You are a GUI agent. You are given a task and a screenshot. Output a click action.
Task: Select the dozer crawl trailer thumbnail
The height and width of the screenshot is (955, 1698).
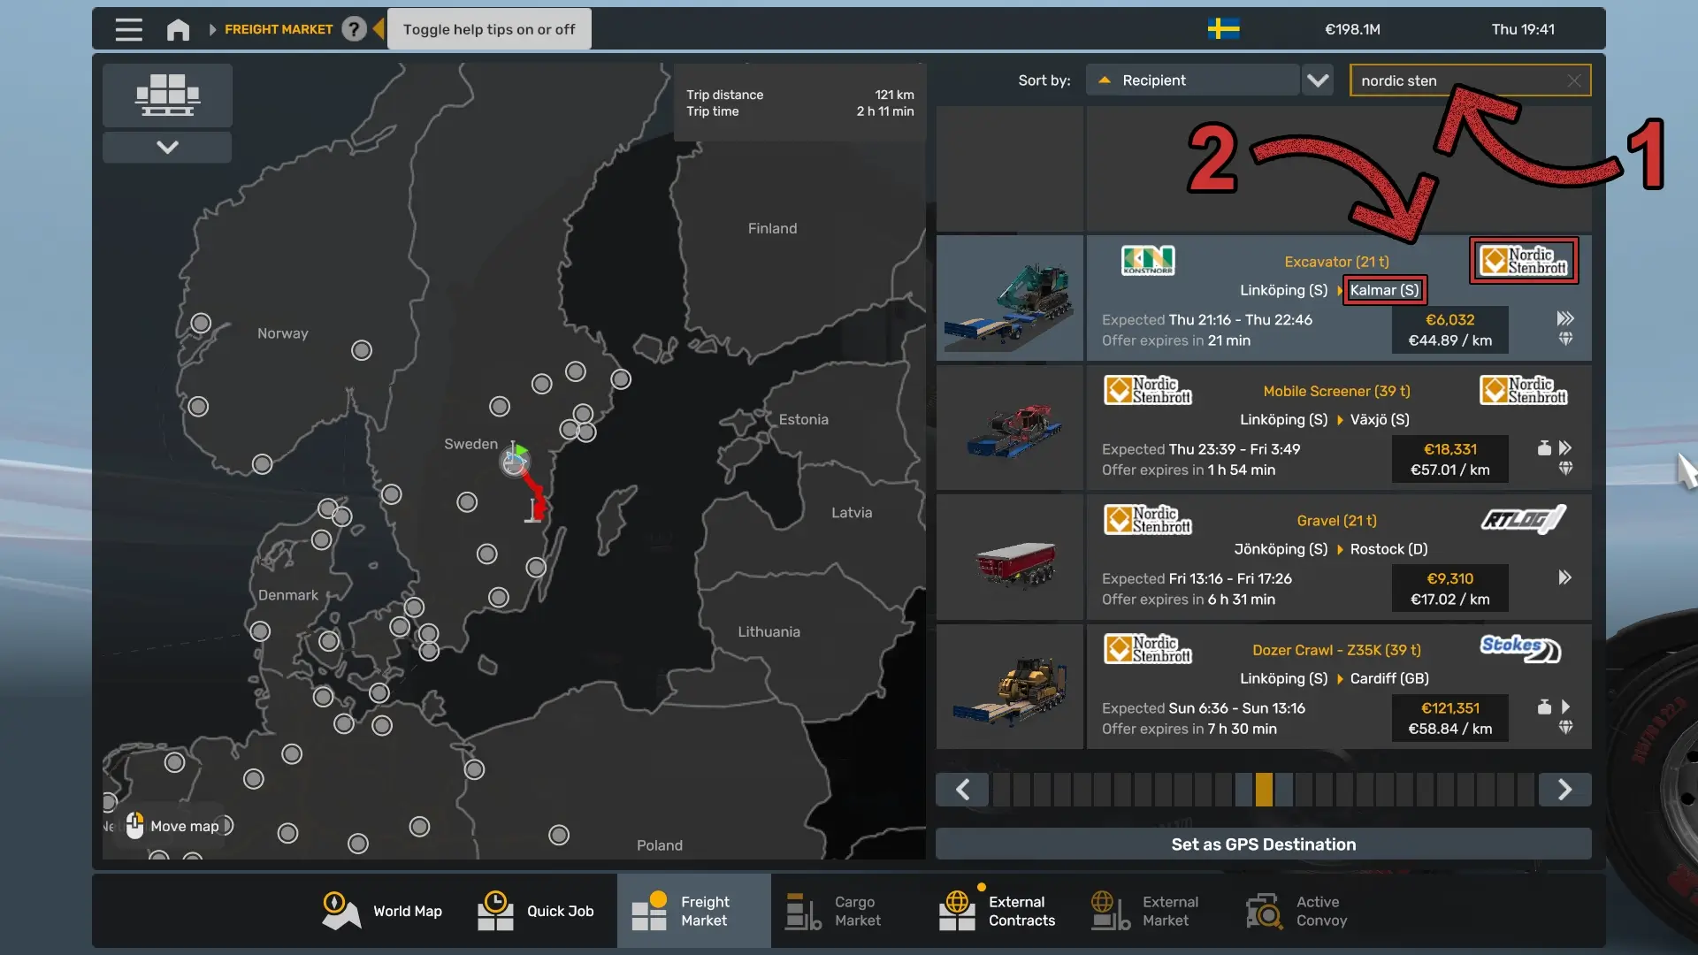tap(1010, 687)
